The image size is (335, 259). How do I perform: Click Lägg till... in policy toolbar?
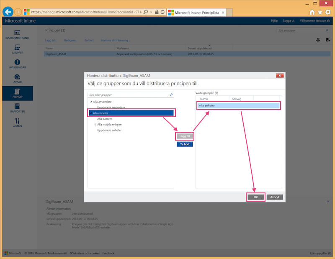(x=51, y=40)
